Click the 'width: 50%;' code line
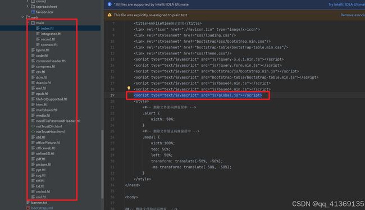 [x=163, y=119]
